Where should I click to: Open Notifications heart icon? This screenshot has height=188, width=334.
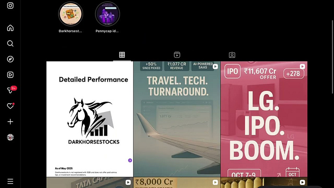click(x=10, y=106)
